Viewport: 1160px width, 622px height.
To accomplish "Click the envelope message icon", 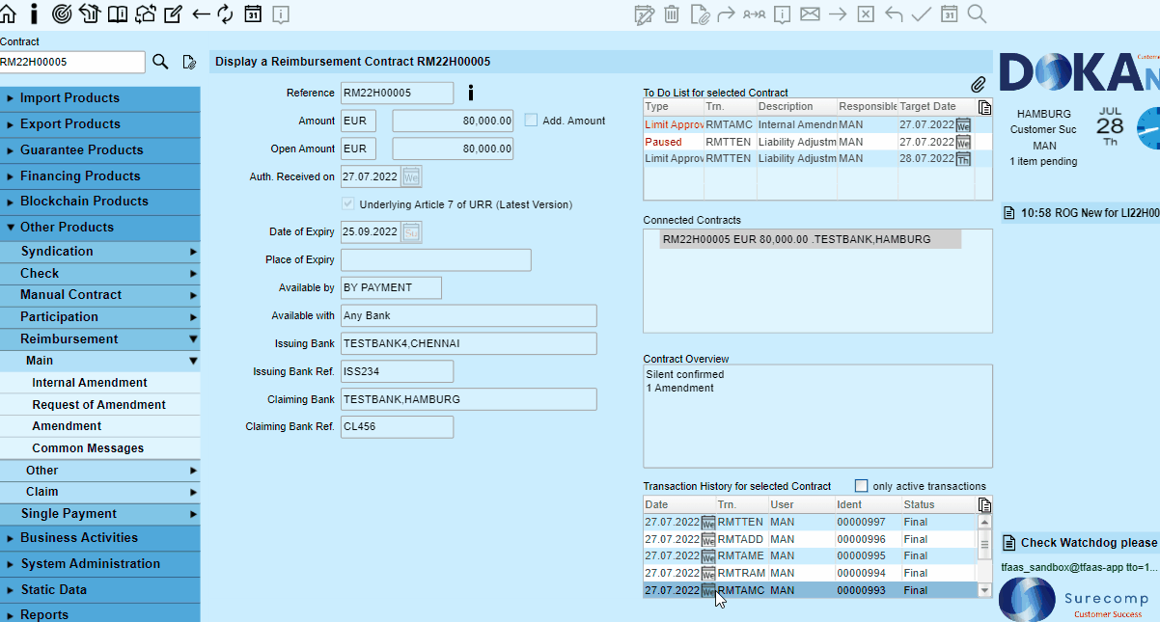I will pyautogui.click(x=810, y=14).
